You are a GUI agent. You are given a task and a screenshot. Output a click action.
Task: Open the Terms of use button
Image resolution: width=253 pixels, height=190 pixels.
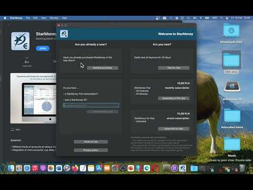[x=91, y=141]
